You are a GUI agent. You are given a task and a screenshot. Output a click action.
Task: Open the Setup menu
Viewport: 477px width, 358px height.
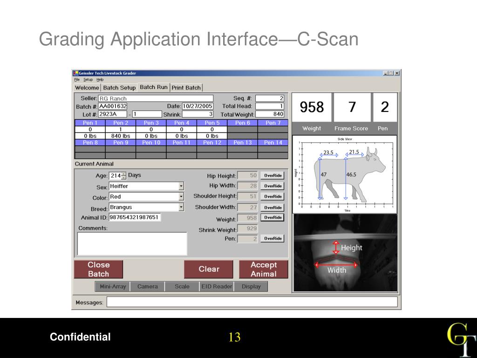[x=88, y=80]
